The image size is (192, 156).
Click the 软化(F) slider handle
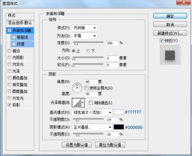[x=73, y=65]
